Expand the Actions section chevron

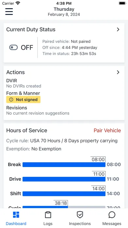pyautogui.click(x=118, y=72)
